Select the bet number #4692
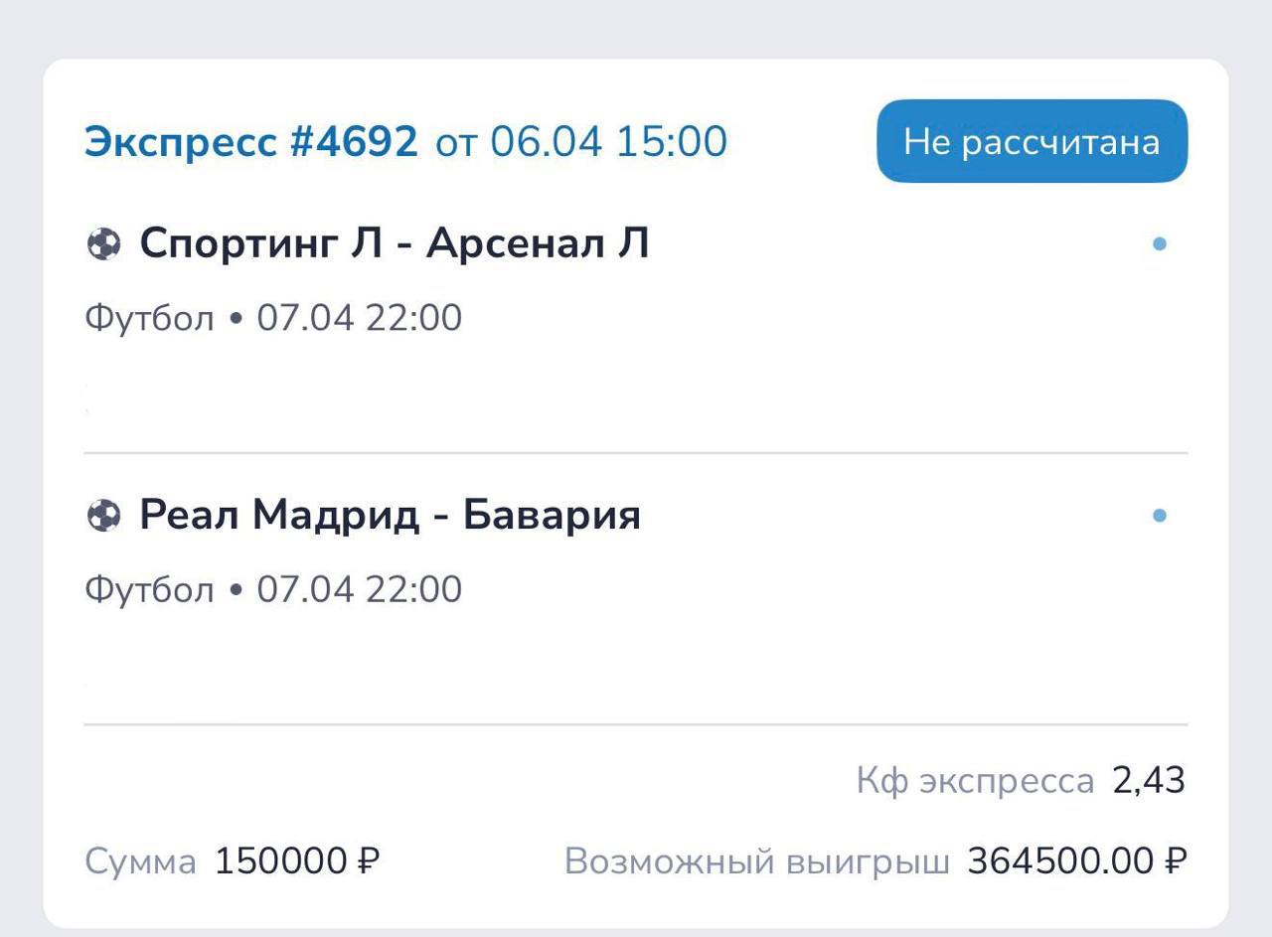The height and width of the screenshot is (937, 1272). click(x=353, y=142)
